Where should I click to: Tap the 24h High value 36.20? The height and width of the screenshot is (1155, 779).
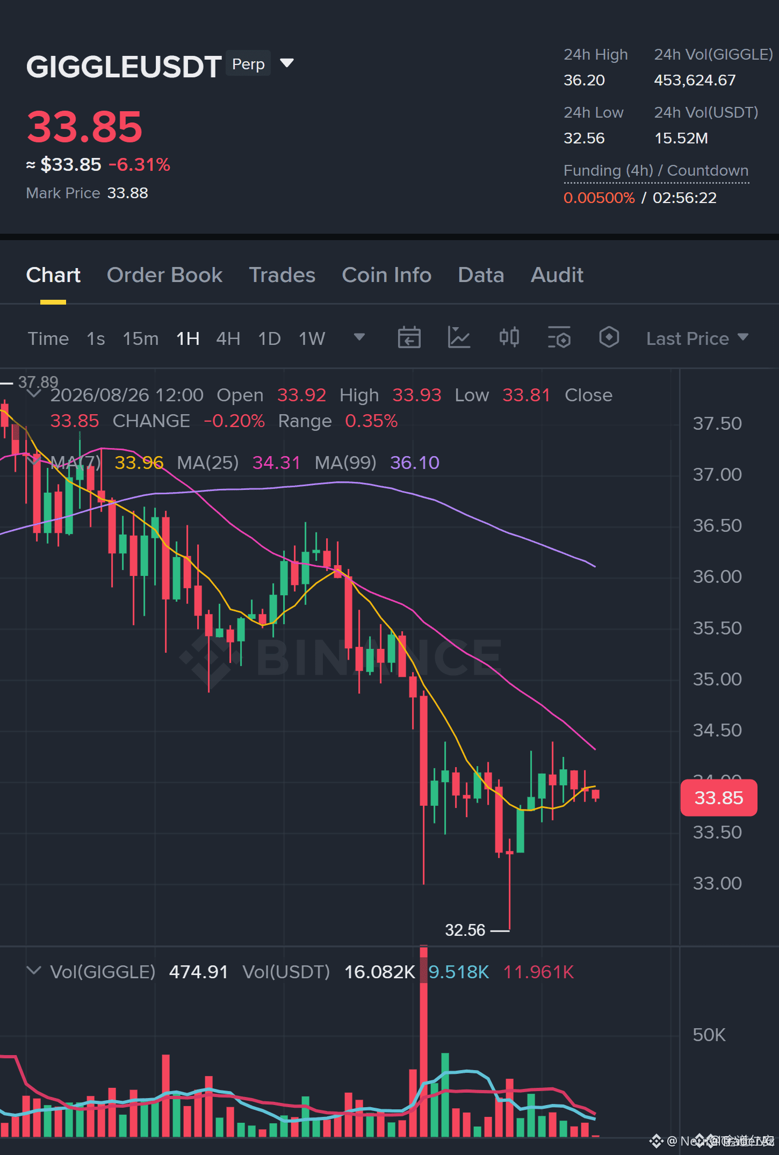pyautogui.click(x=585, y=81)
